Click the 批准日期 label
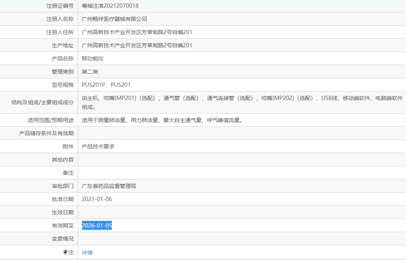Viewport: 406px width, 260px height. tap(63, 199)
